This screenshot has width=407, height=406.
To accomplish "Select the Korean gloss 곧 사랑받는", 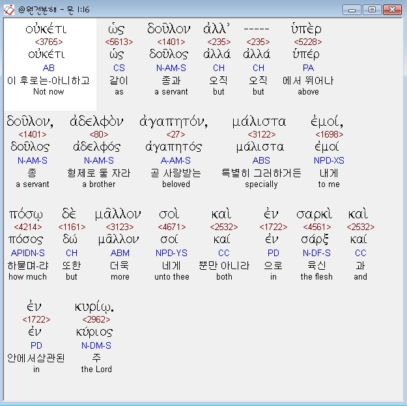I will click(176, 173).
